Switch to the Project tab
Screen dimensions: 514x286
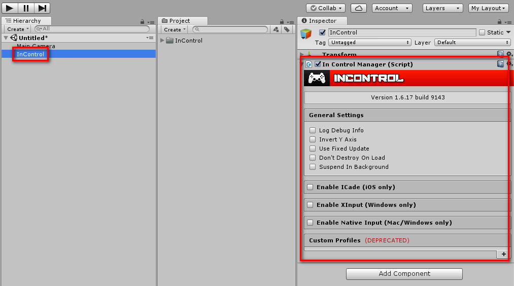(x=183, y=21)
